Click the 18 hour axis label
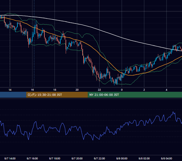The width and height of the screenshot is (182, 161). click(55, 90)
